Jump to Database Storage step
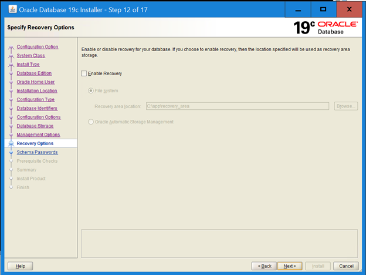This screenshot has height=275, width=366. (35, 126)
